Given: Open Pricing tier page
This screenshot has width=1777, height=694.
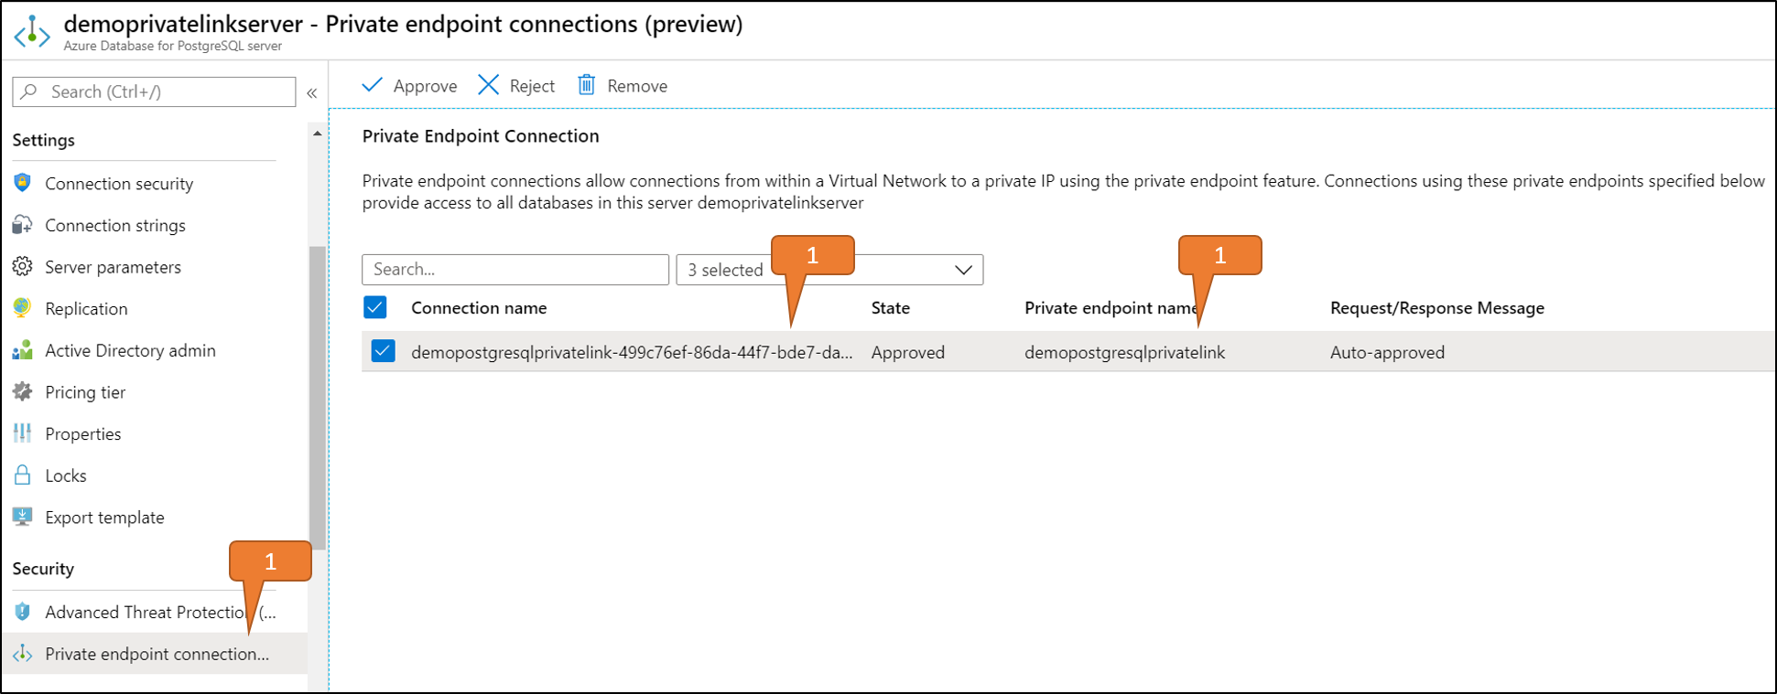Looking at the screenshot, I should click(85, 392).
